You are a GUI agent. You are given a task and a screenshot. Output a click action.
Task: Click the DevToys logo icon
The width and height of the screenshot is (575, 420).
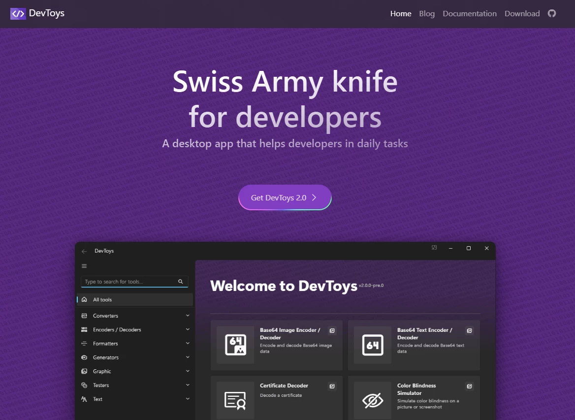(18, 13)
